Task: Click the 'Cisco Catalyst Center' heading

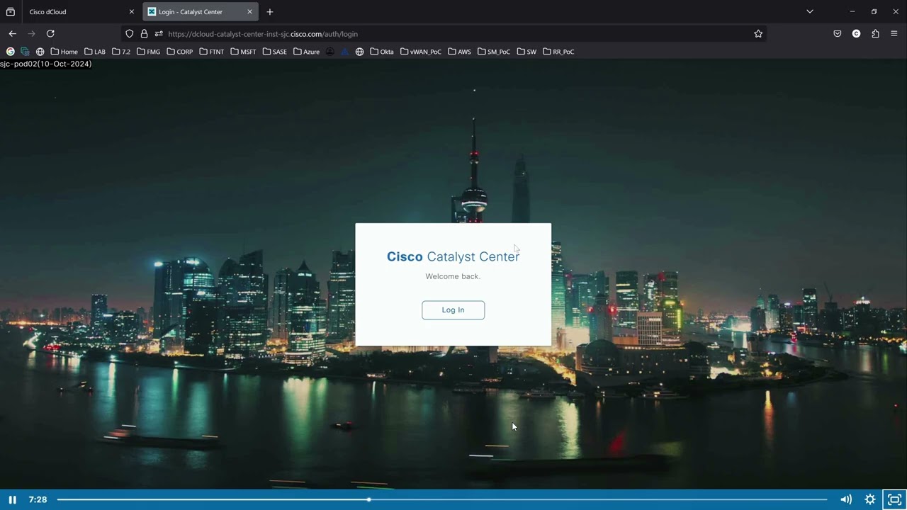Action: [453, 256]
